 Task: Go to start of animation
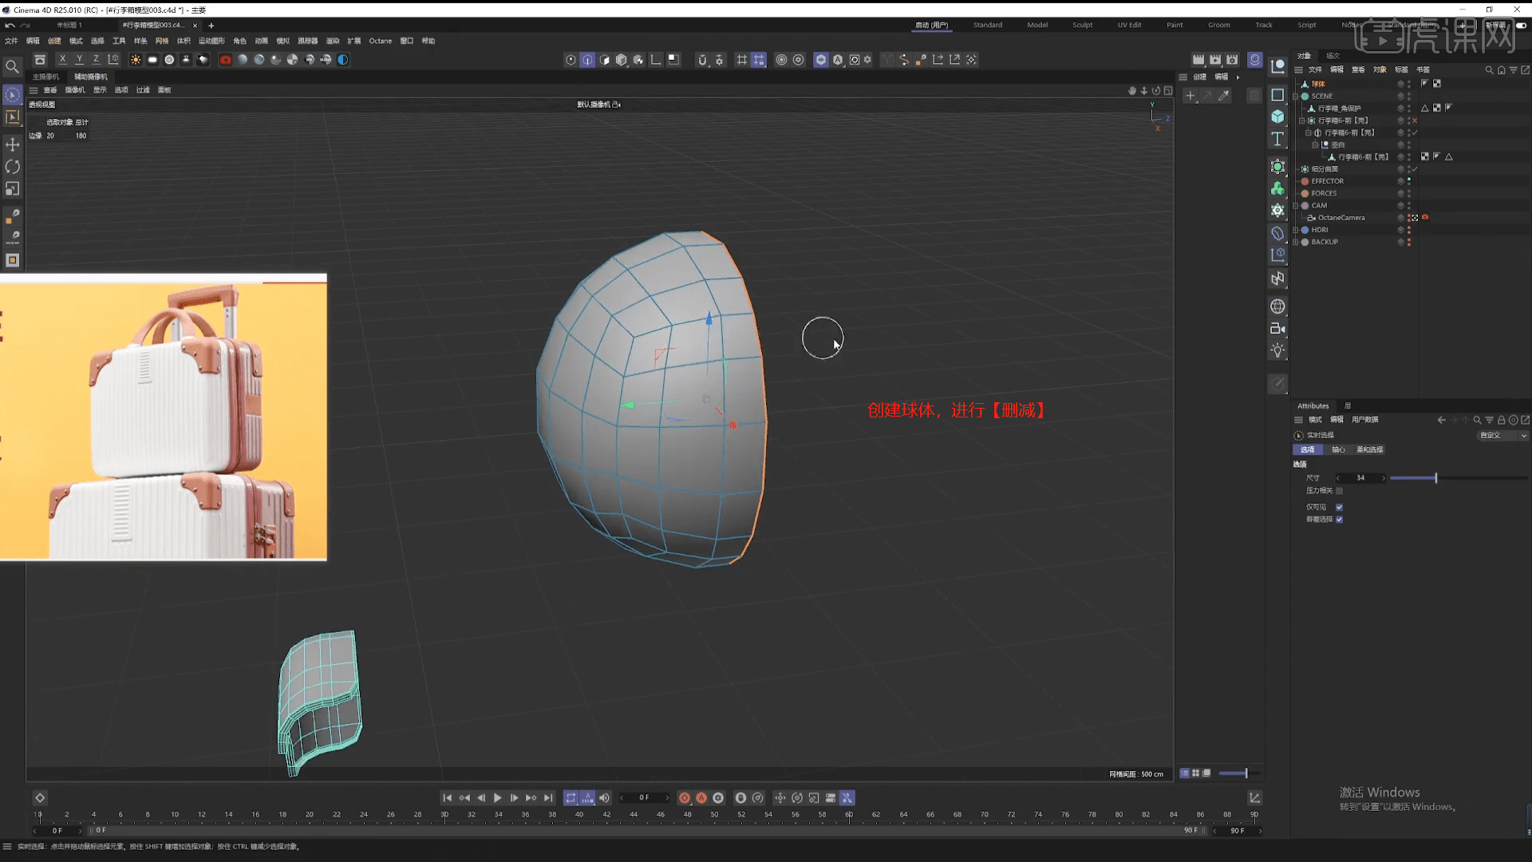pos(448,798)
